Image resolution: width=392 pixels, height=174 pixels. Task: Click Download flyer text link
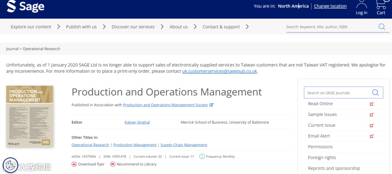tap(91, 164)
